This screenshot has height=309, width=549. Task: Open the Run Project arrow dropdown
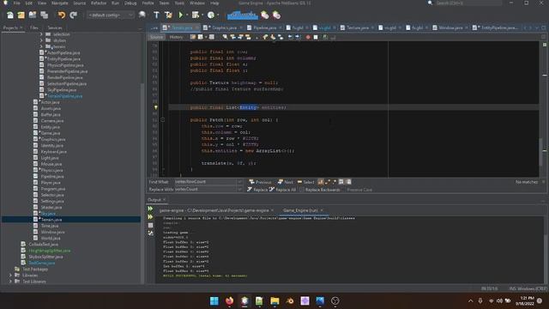click(187, 15)
